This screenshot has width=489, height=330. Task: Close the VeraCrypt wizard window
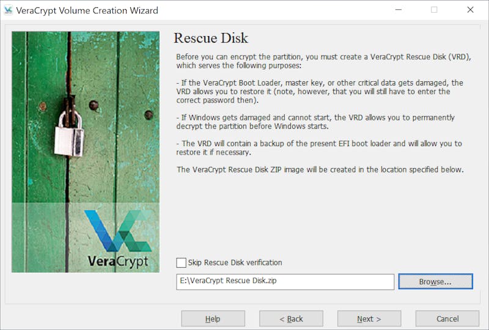pos(470,10)
